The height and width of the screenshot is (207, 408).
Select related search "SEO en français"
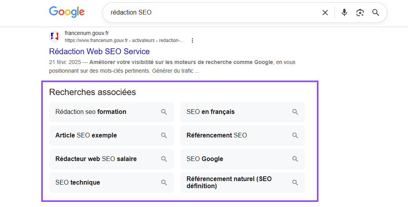(243, 112)
